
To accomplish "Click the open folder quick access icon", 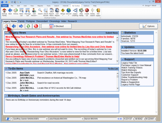I will coord(9,2).
